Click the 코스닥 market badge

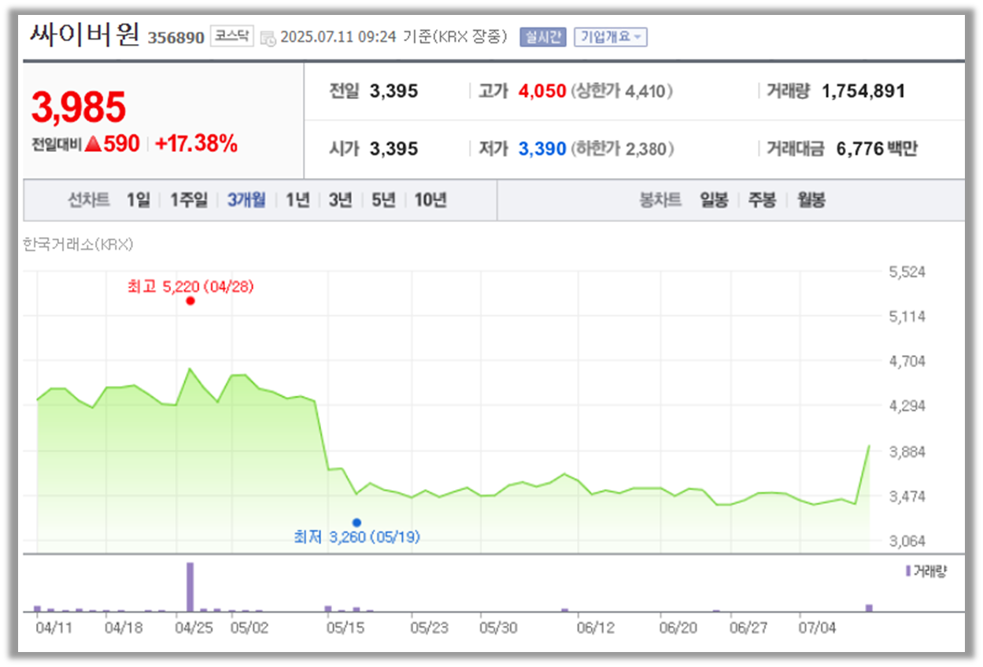tap(231, 37)
